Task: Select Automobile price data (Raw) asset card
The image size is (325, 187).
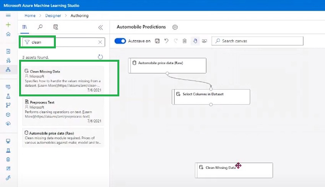Action: (63, 137)
